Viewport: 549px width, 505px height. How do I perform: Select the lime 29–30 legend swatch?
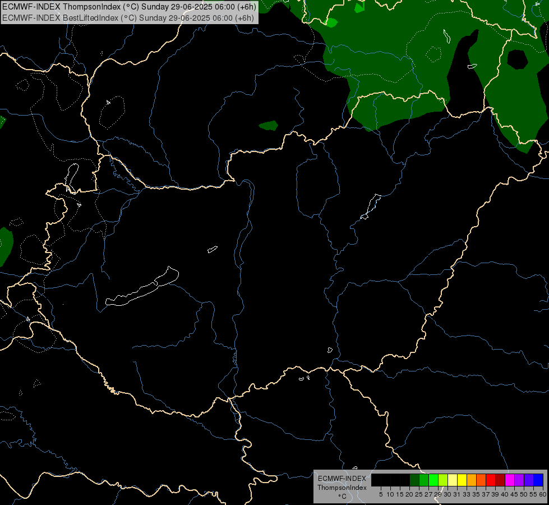pos(443,480)
